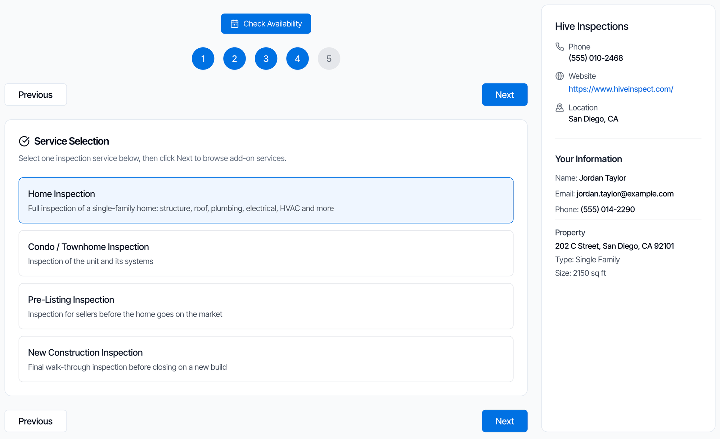This screenshot has height=439, width=720.
Task: Click the Service Selection checkmark icon
Action: pos(24,141)
